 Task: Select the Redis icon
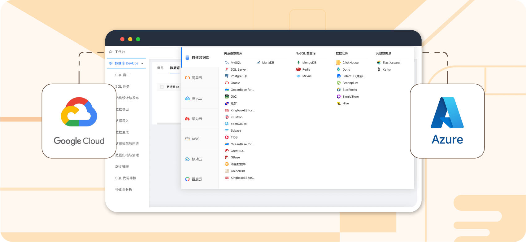pyautogui.click(x=298, y=69)
